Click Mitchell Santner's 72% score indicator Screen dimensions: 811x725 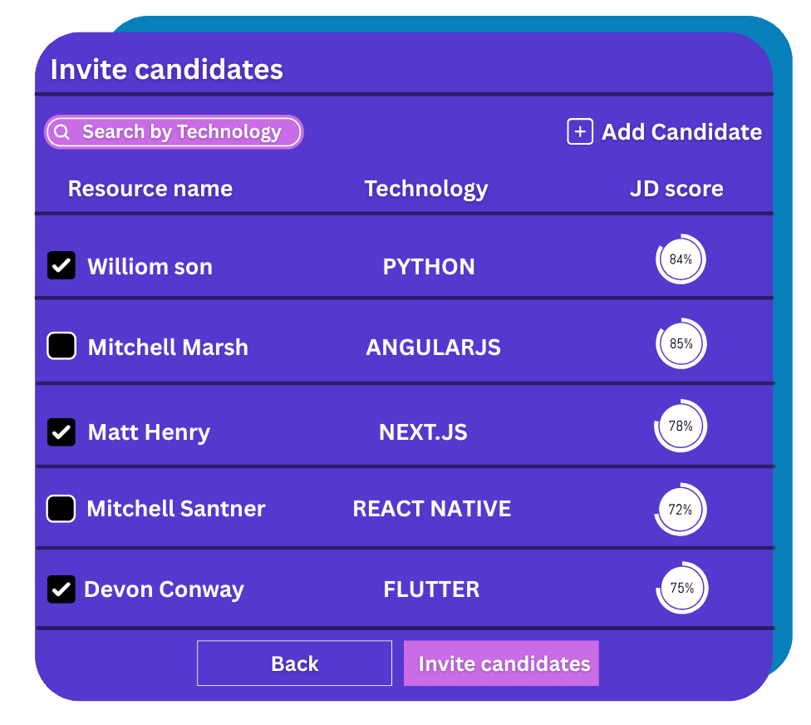681,508
